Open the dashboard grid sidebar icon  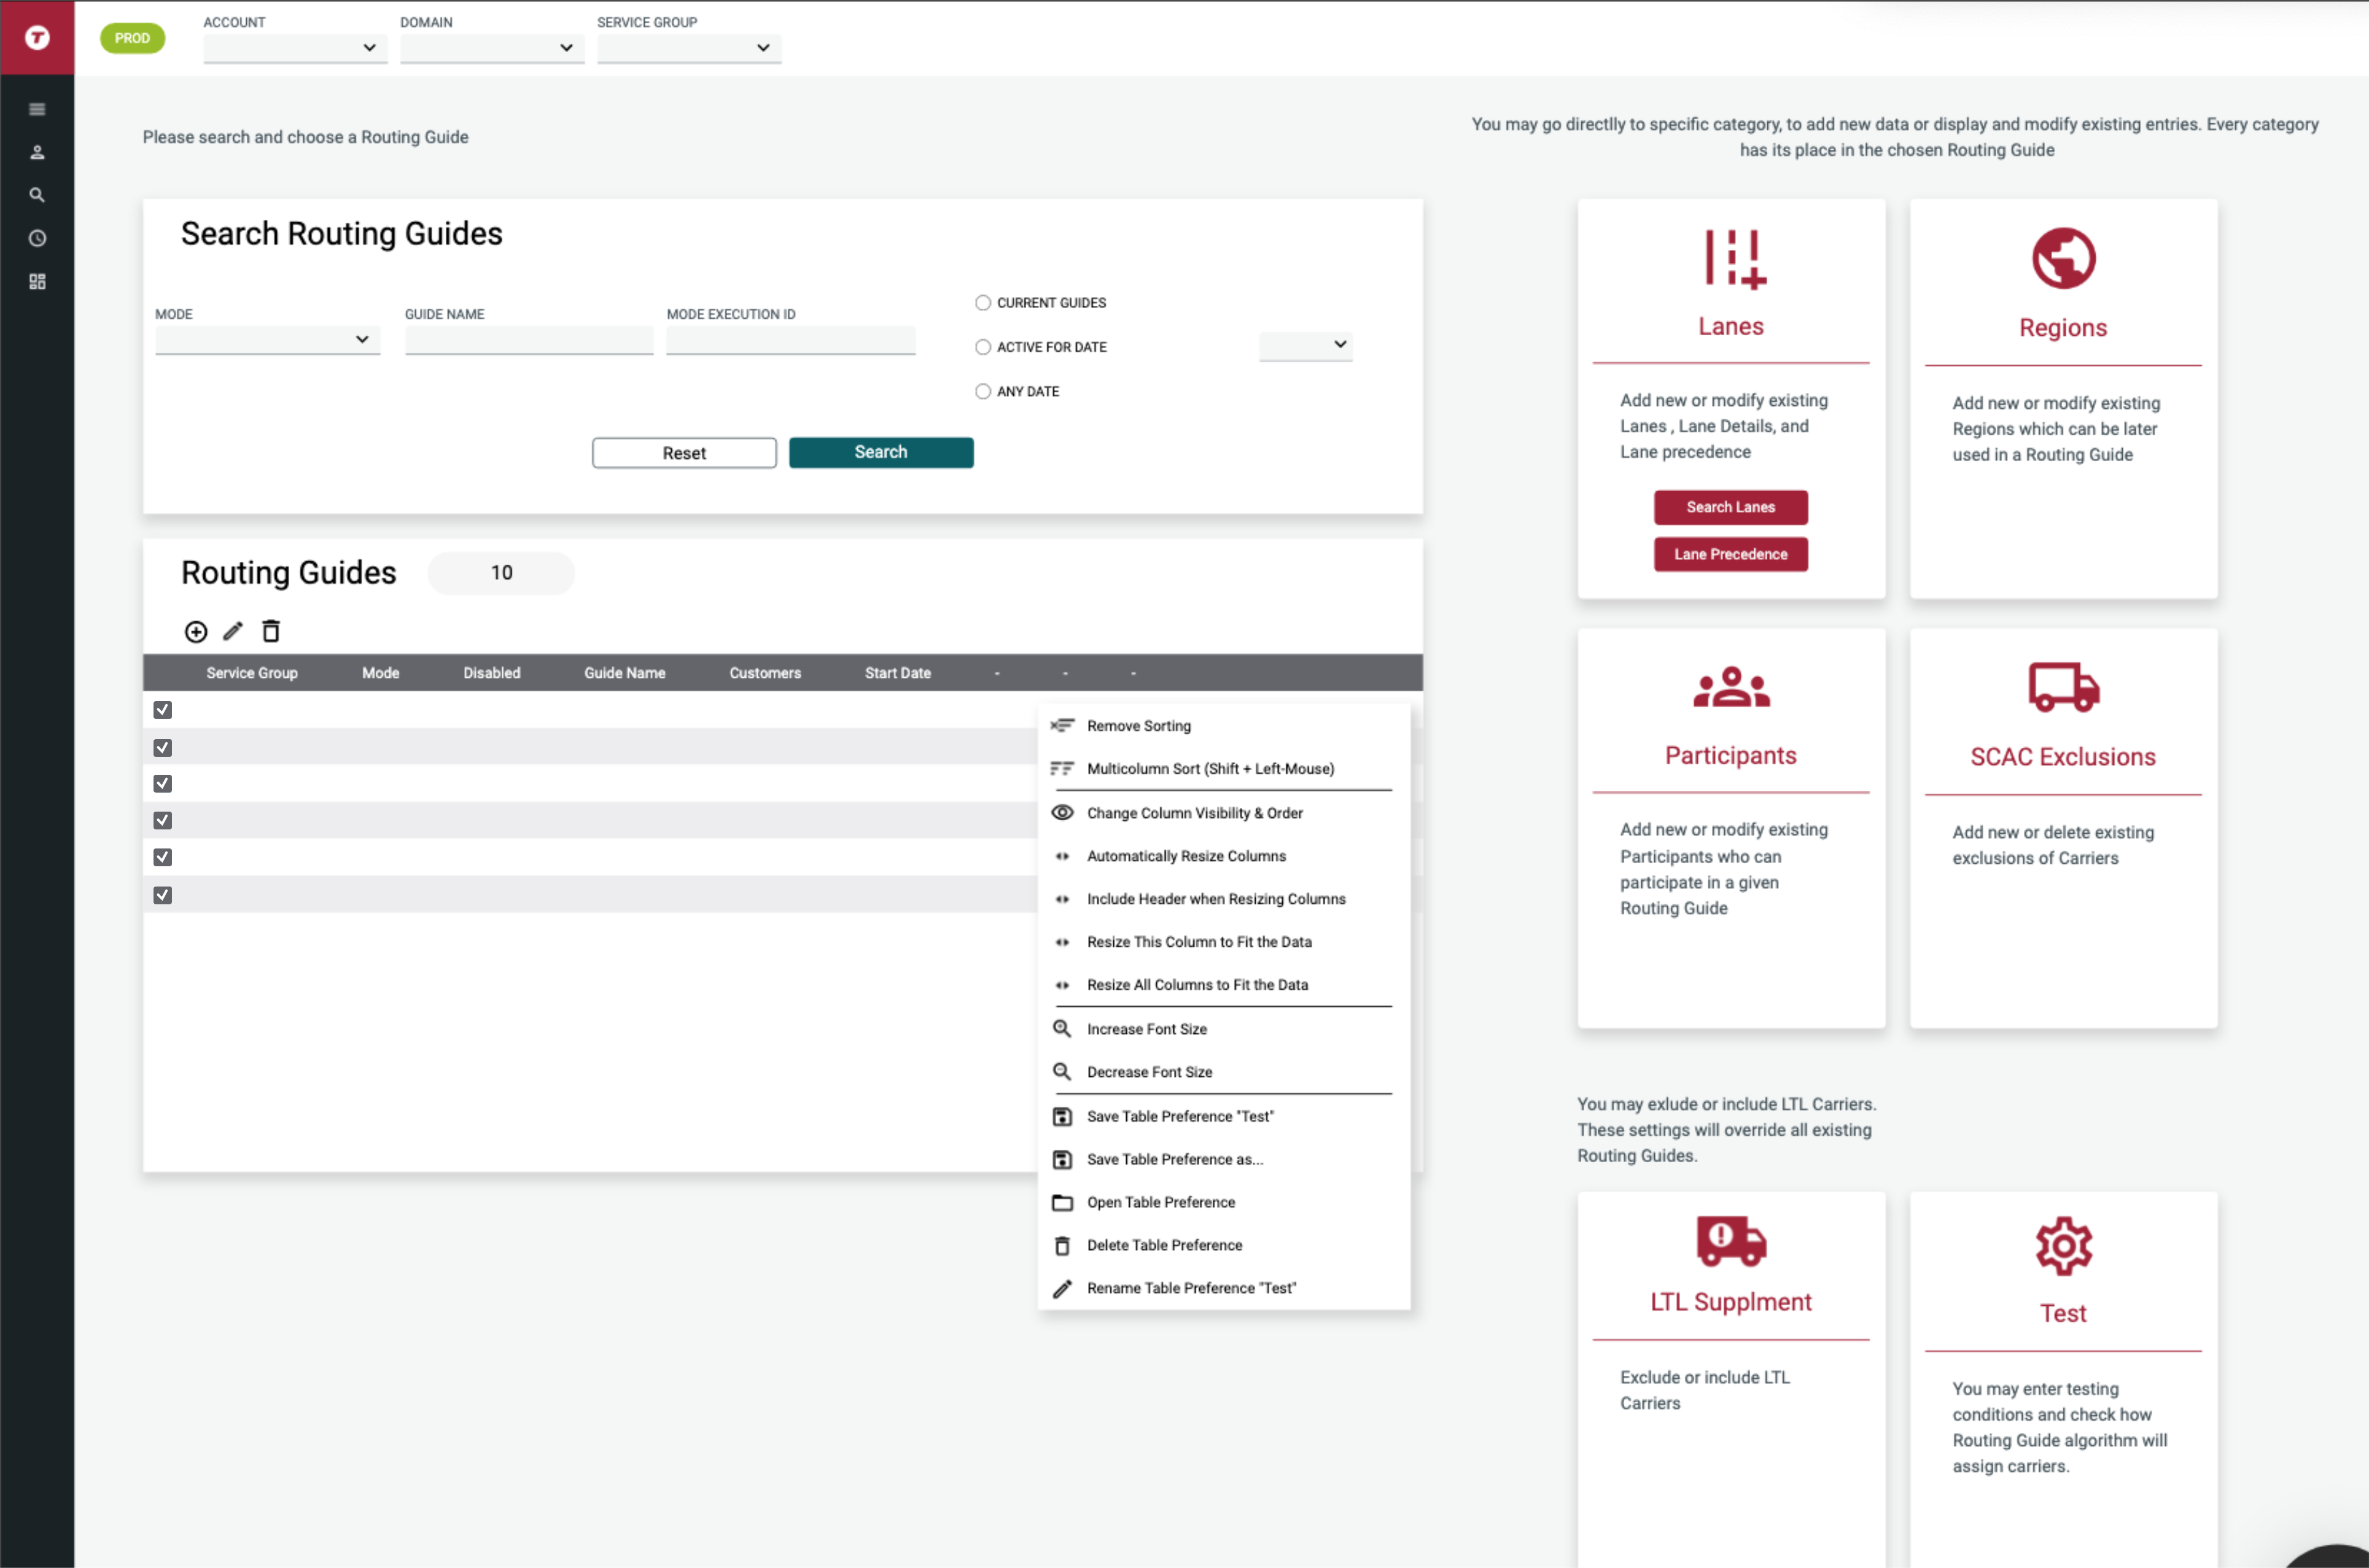[37, 281]
